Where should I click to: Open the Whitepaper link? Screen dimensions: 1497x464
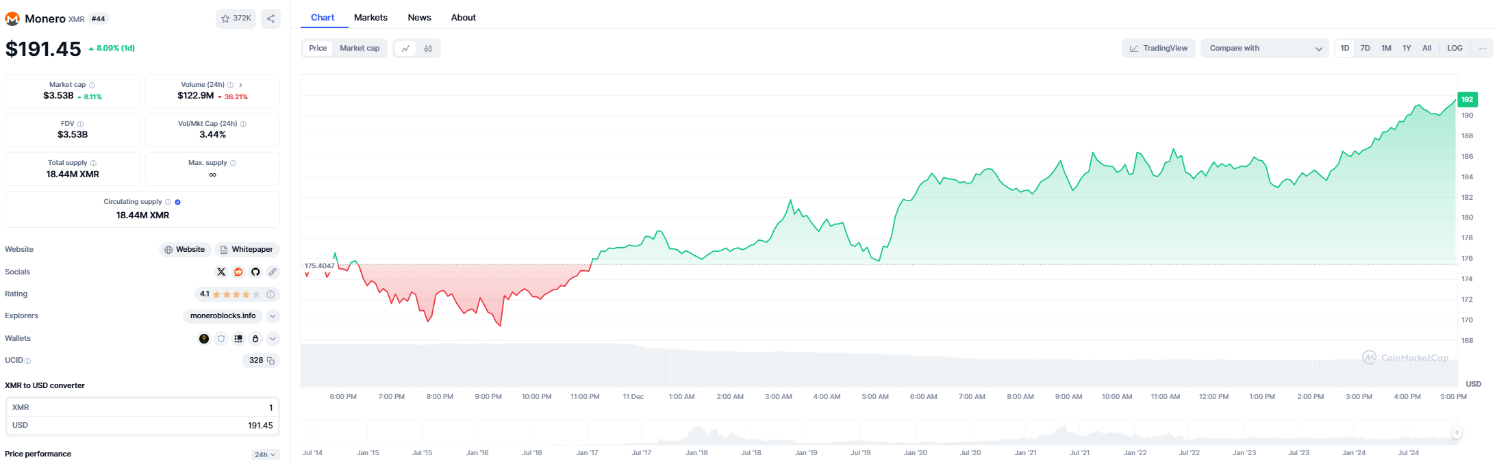247,250
